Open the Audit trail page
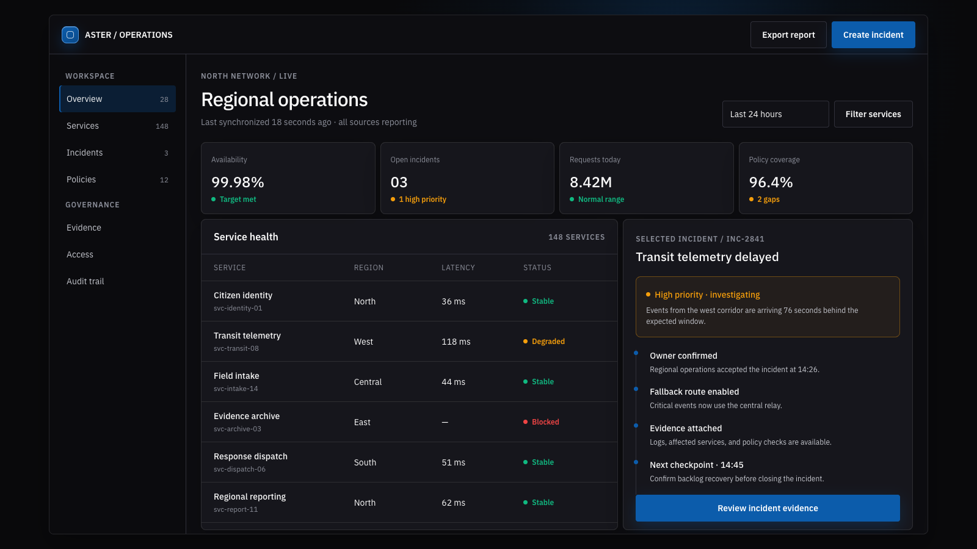The height and width of the screenshot is (549, 977). point(117,281)
